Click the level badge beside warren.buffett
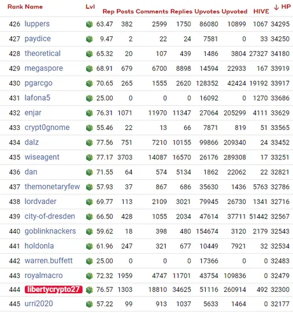Screen dimensions: 293x313 pyautogui.click(x=89, y=261)
